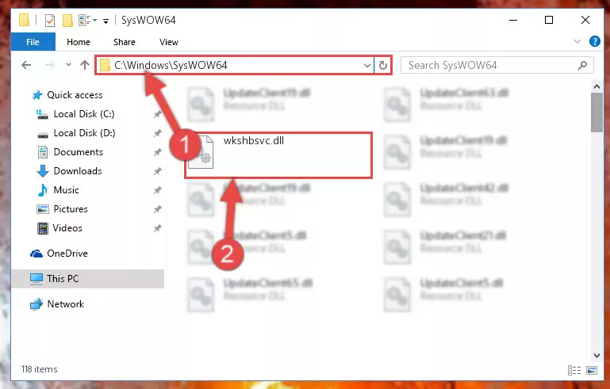Click the pin icon next to Downloads

click(x=157, y=171)
